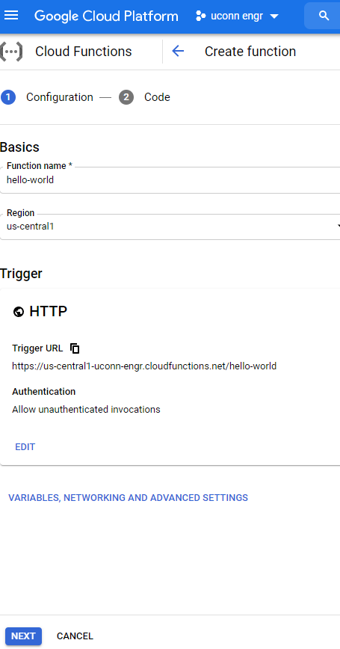Click the search magnifier icon
This screenshot has height=649, width=340.
point(324,16)
